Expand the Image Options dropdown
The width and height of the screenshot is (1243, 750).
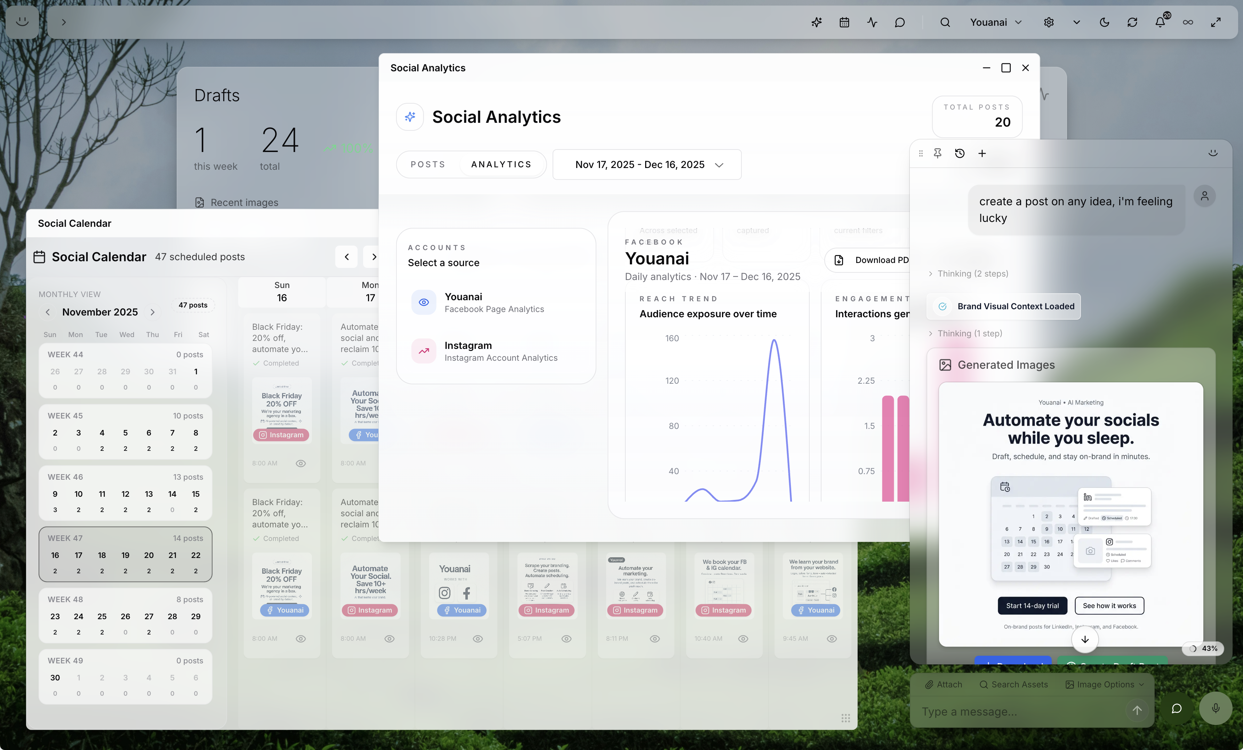coord(1104,684)
